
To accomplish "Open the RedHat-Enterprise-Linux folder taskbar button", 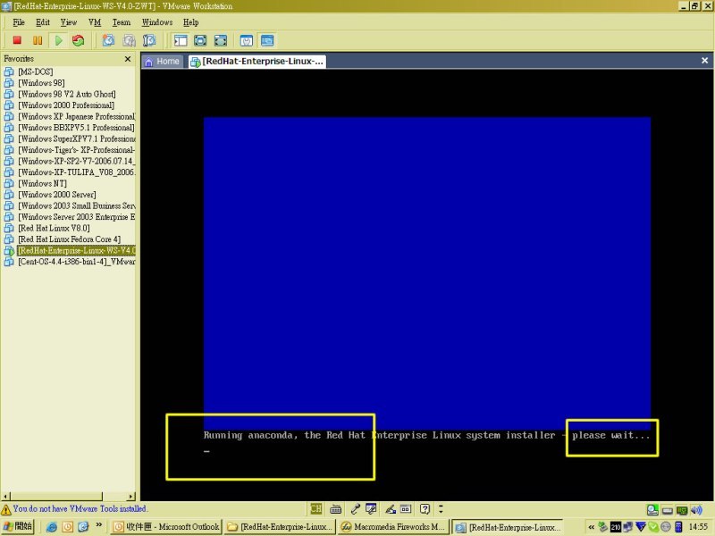I will click(x=280, y=527).
